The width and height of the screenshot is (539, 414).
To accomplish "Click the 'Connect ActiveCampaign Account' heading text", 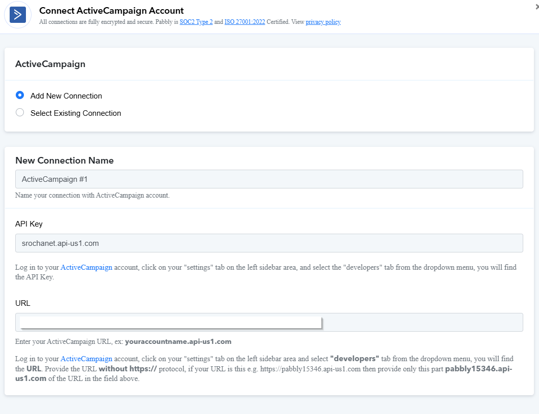I will [111, 11].
